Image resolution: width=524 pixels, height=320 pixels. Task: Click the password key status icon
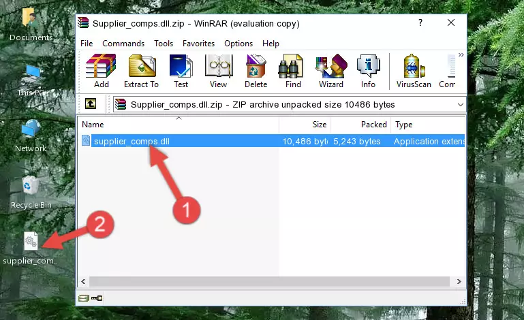(97, 298)
